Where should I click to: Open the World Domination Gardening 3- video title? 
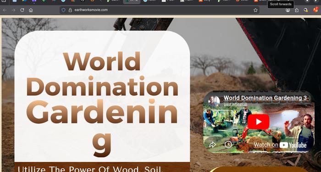click(x=266, y=98)
